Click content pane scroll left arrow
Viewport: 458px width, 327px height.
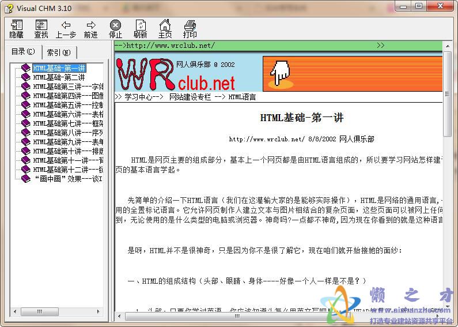tap(119, 316)
